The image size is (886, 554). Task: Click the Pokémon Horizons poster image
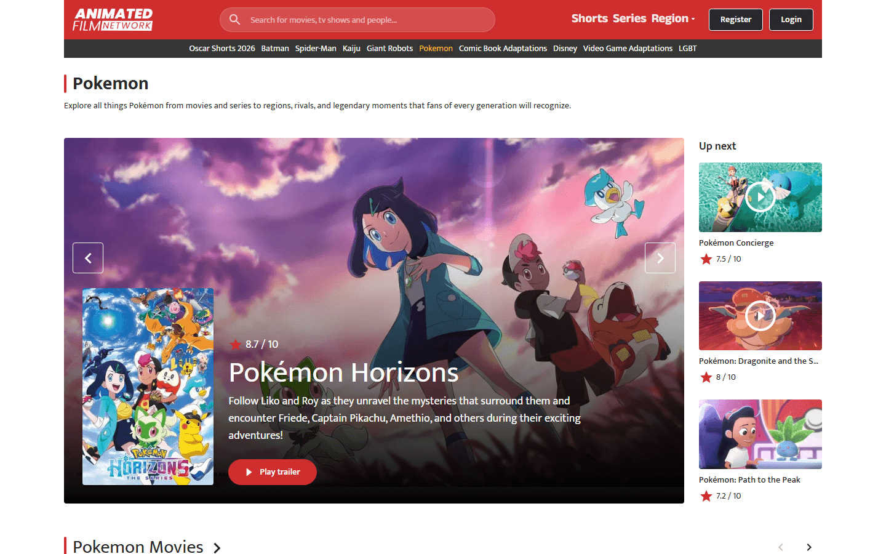(148, 387)
